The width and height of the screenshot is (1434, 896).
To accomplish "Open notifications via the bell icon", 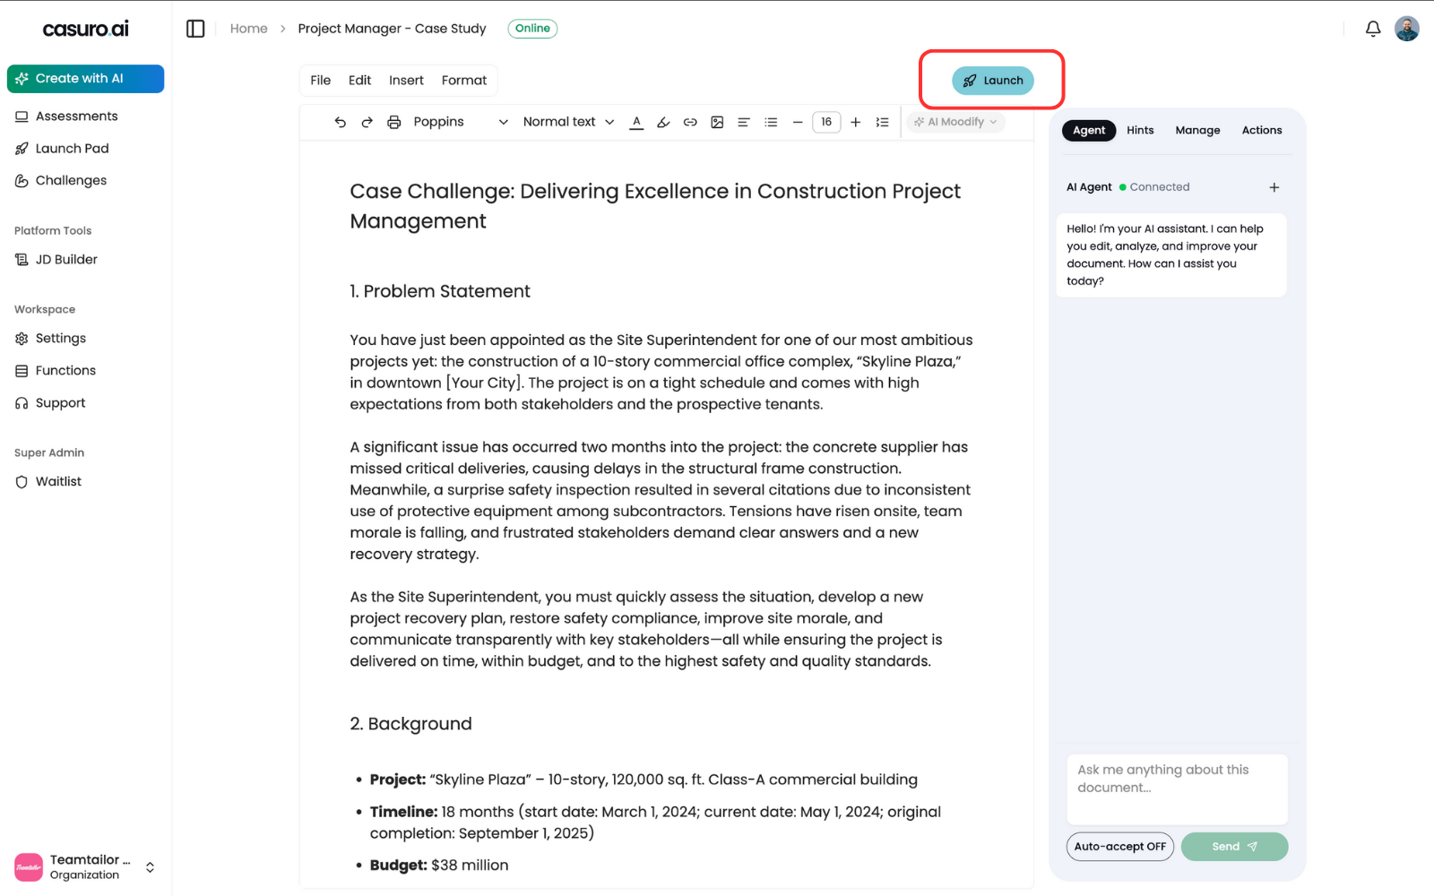I will coord(1372,29).
